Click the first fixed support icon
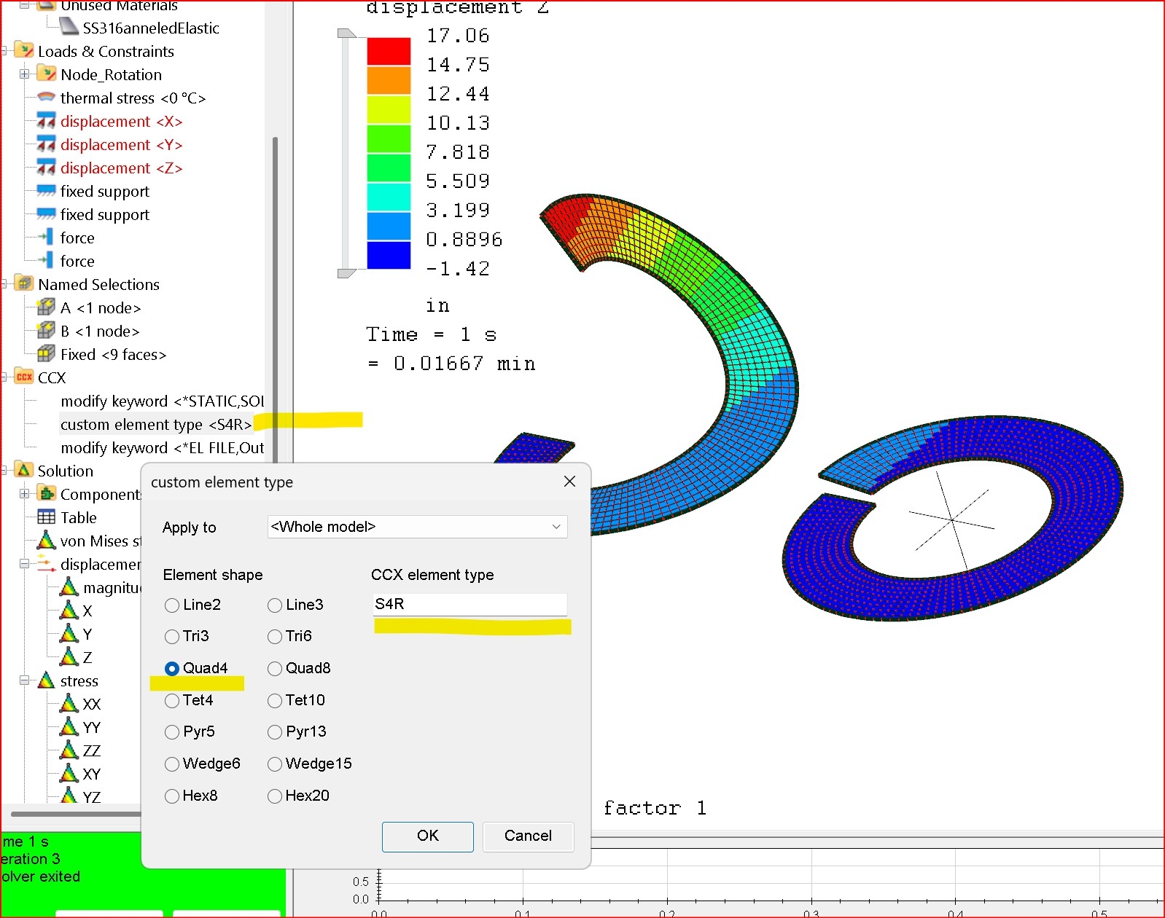The height and width of the screenshot is (918, 1165). 46,192
